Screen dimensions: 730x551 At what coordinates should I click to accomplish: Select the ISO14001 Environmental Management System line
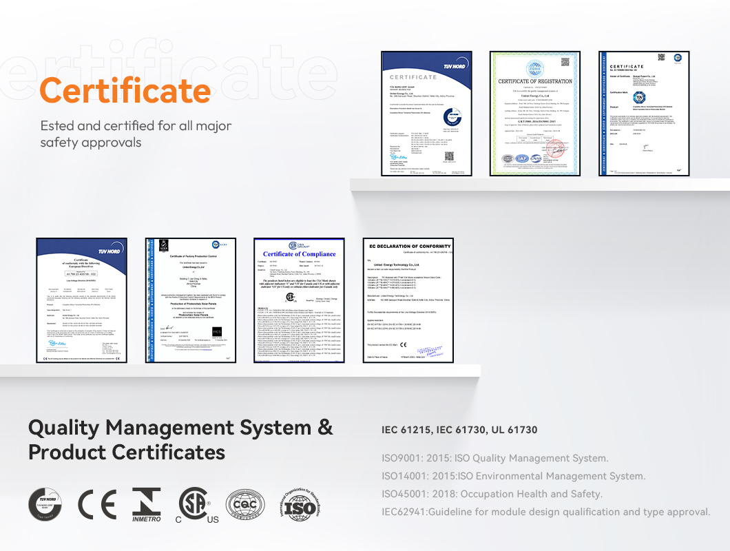click(x=513, y=476)
